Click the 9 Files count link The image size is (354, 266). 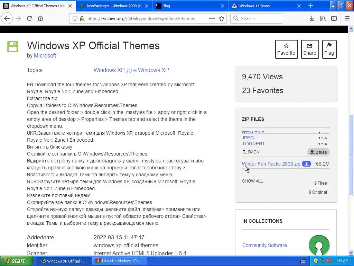320,183
